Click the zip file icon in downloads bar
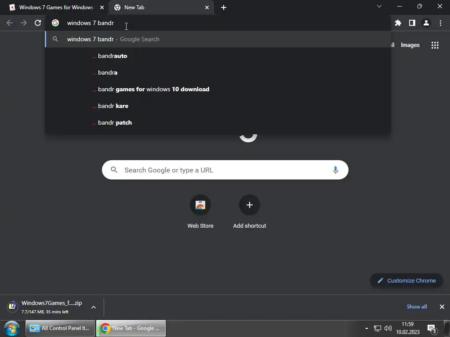Viewport: 450px width, 337px height. point(12,307)
